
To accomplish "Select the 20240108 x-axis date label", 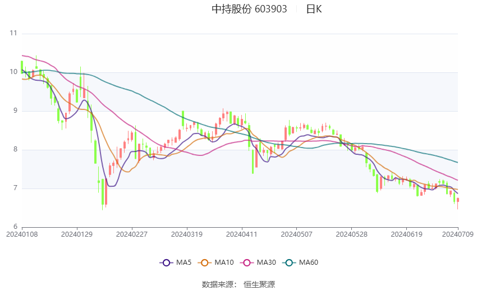I will 22,234.
